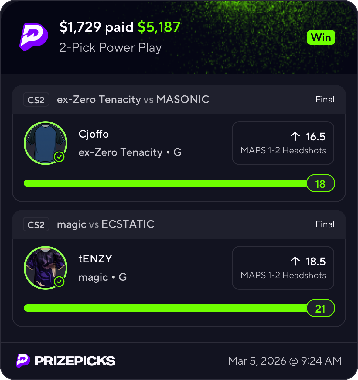Click Cjoffo's blue jersey avatar
Image resolution: width=358 pixels, height=380 pixels.
[x=46, y=143]
